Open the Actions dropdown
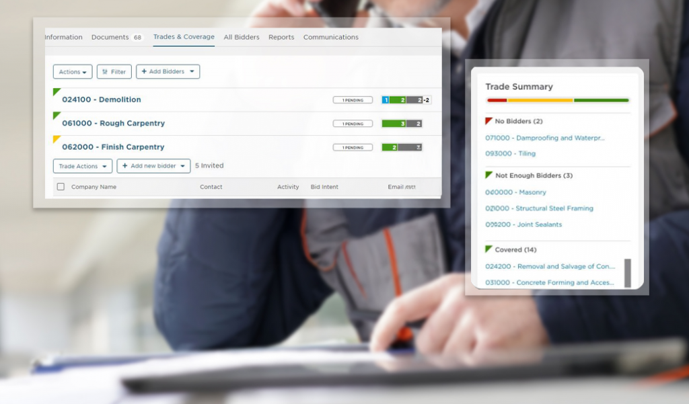The height and width of the screenshot is (404, 689). pyautogui.click(x=71, y=71)
